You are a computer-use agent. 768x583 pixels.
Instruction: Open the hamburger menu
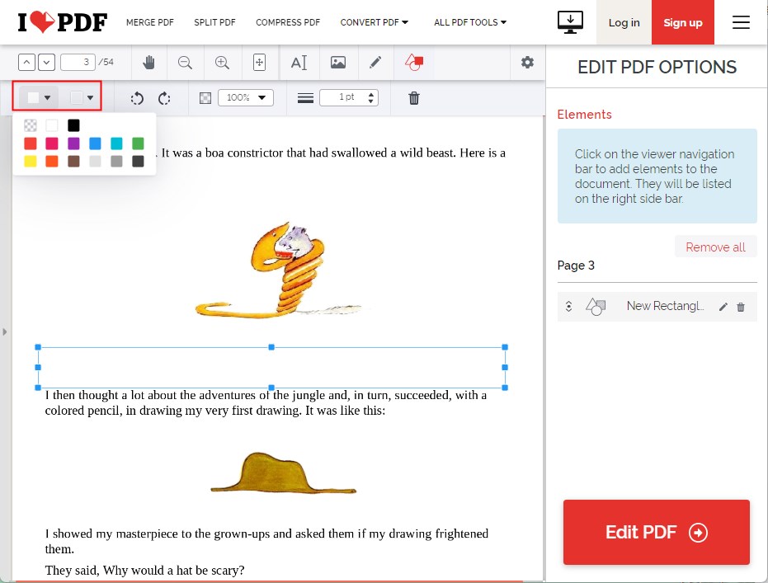pos(741,22)
